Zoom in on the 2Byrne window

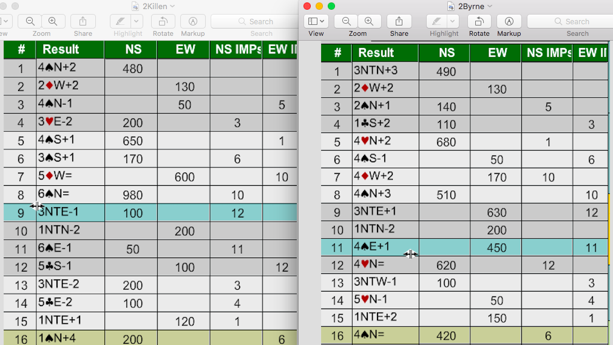click(369, 21)
